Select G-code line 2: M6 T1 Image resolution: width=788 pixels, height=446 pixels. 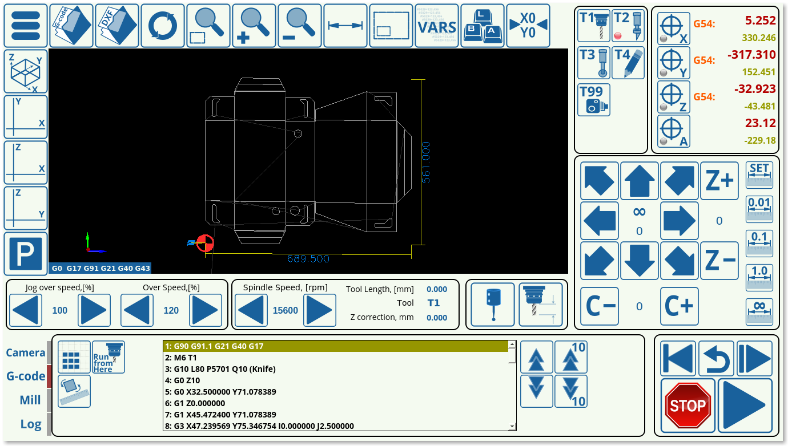pyautogui.click(x=336, y=358)
